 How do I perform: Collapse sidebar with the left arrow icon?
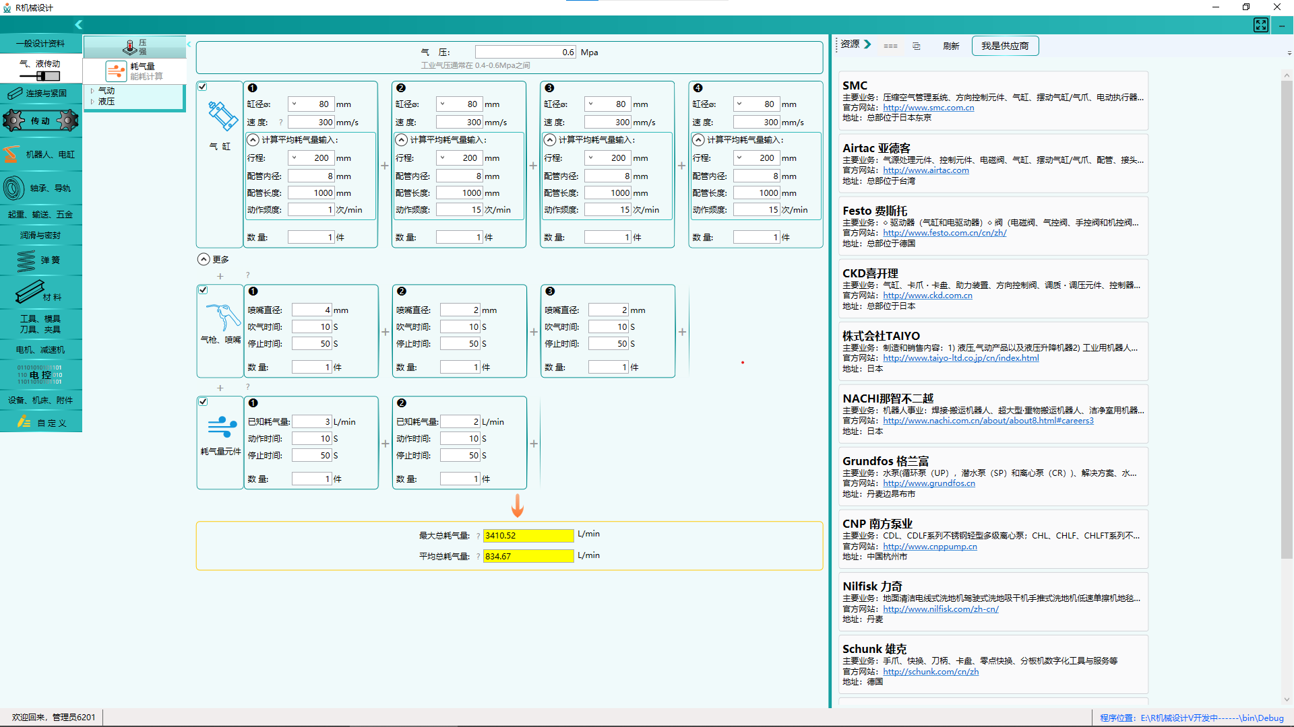pos(79,25)
